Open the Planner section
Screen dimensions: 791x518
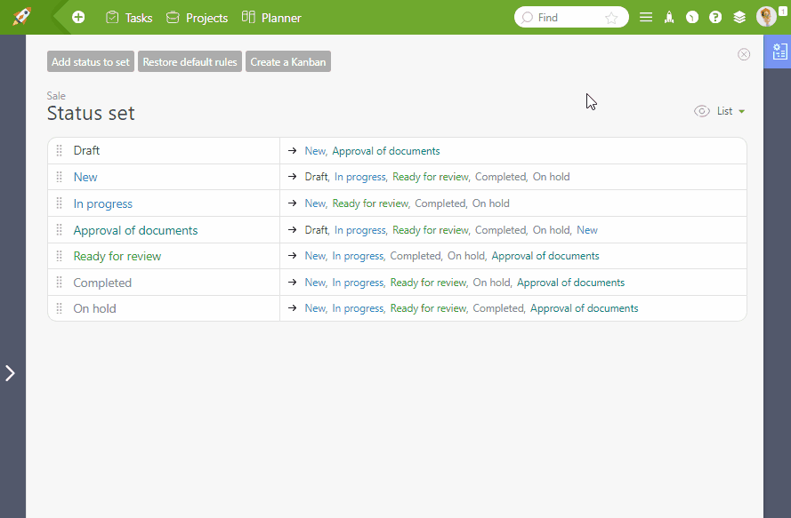tap(271, 18)
